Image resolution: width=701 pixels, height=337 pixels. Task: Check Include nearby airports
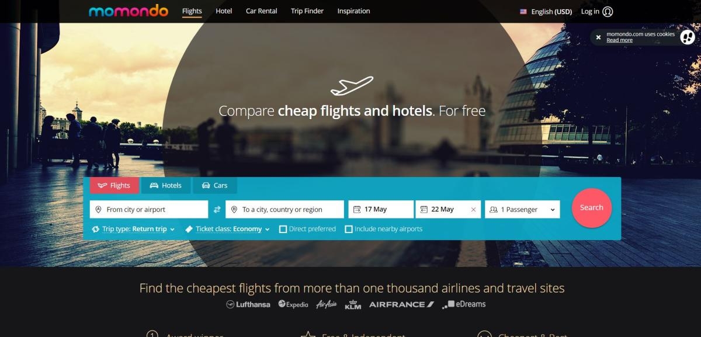[349, 229]
